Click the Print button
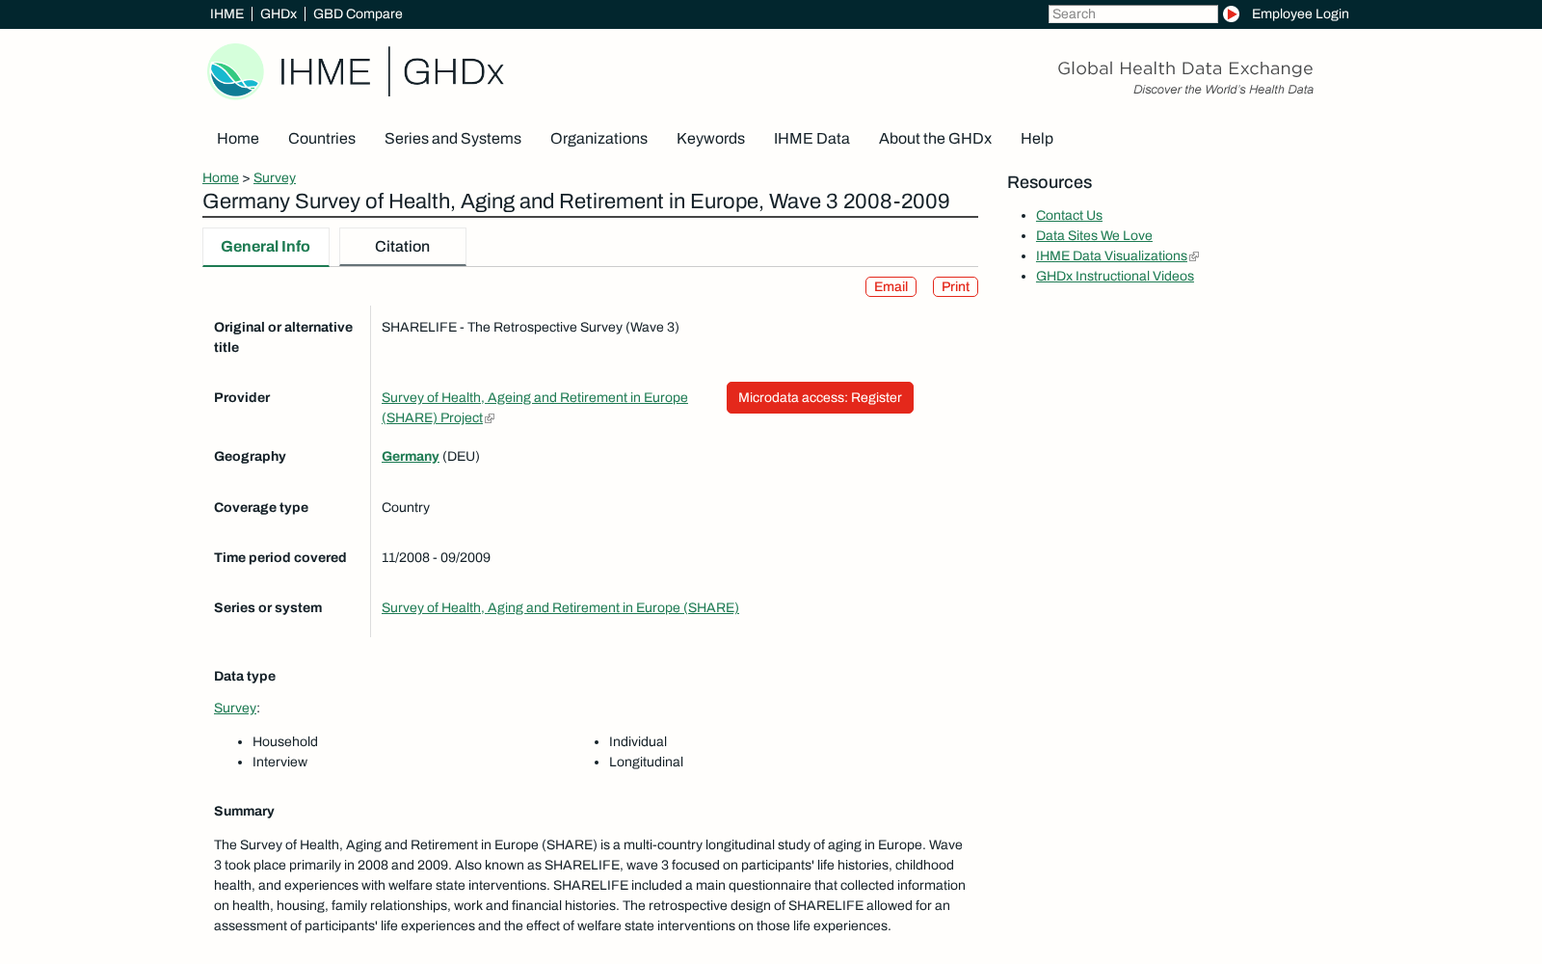Image resolution: width=1542 pixels, height=964 pixels. coord(955,287)
